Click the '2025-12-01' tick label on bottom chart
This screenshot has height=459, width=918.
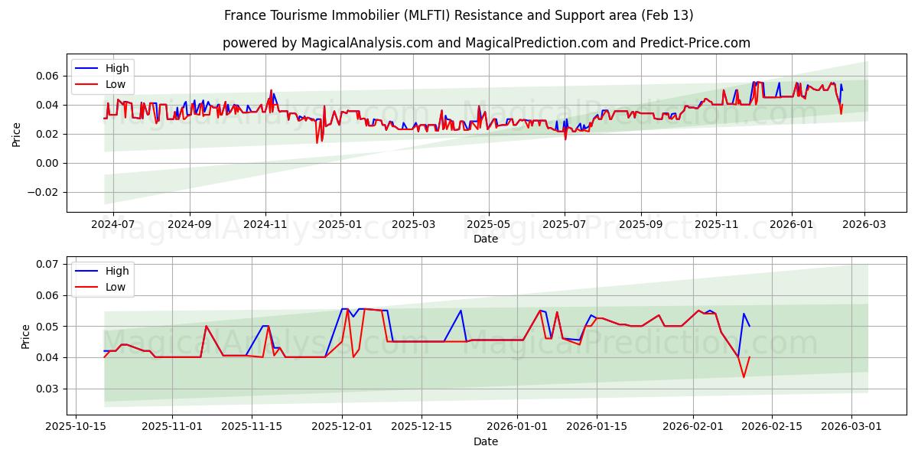coord(342,425)
